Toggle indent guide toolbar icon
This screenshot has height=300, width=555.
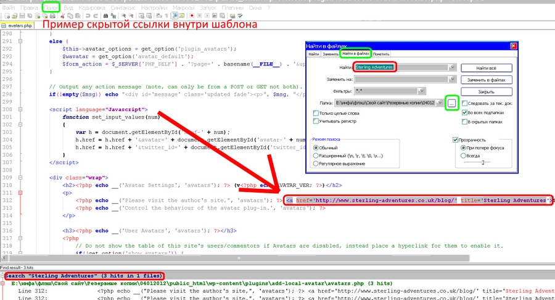click(174, 16)
